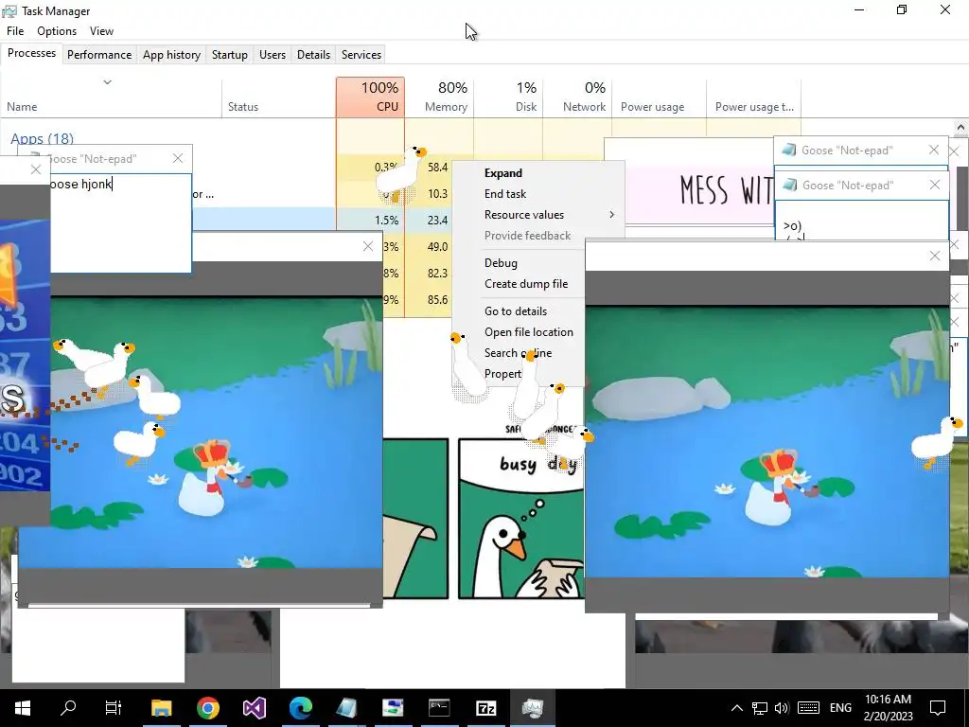
Task: Sort by the Memory column header
Action: click(x=439, y=98)
